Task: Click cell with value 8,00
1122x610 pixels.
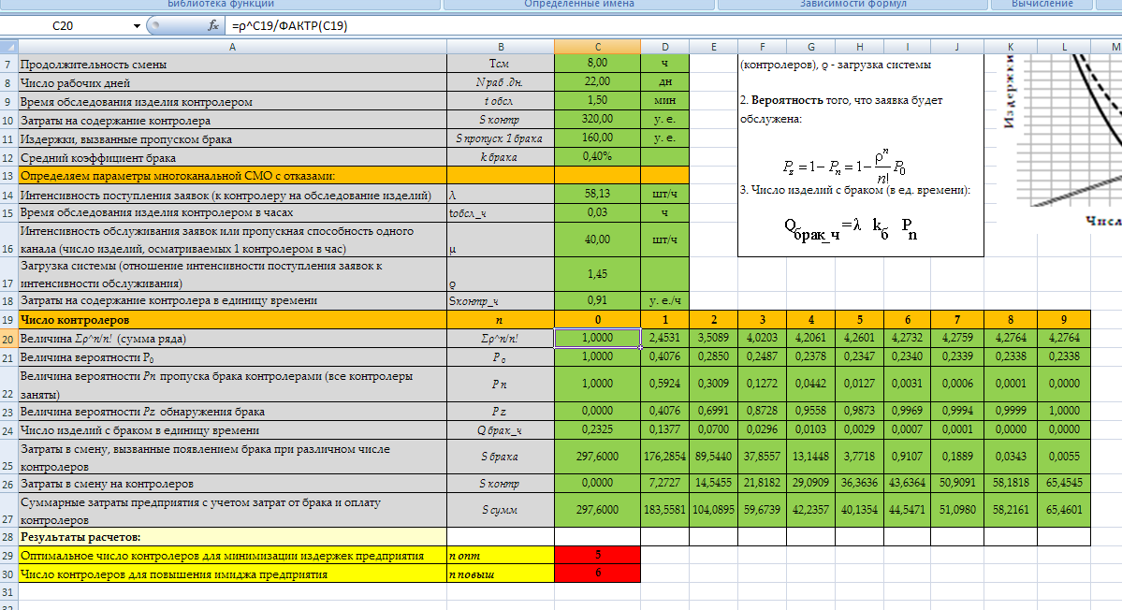Action: (x=597, y=64)
